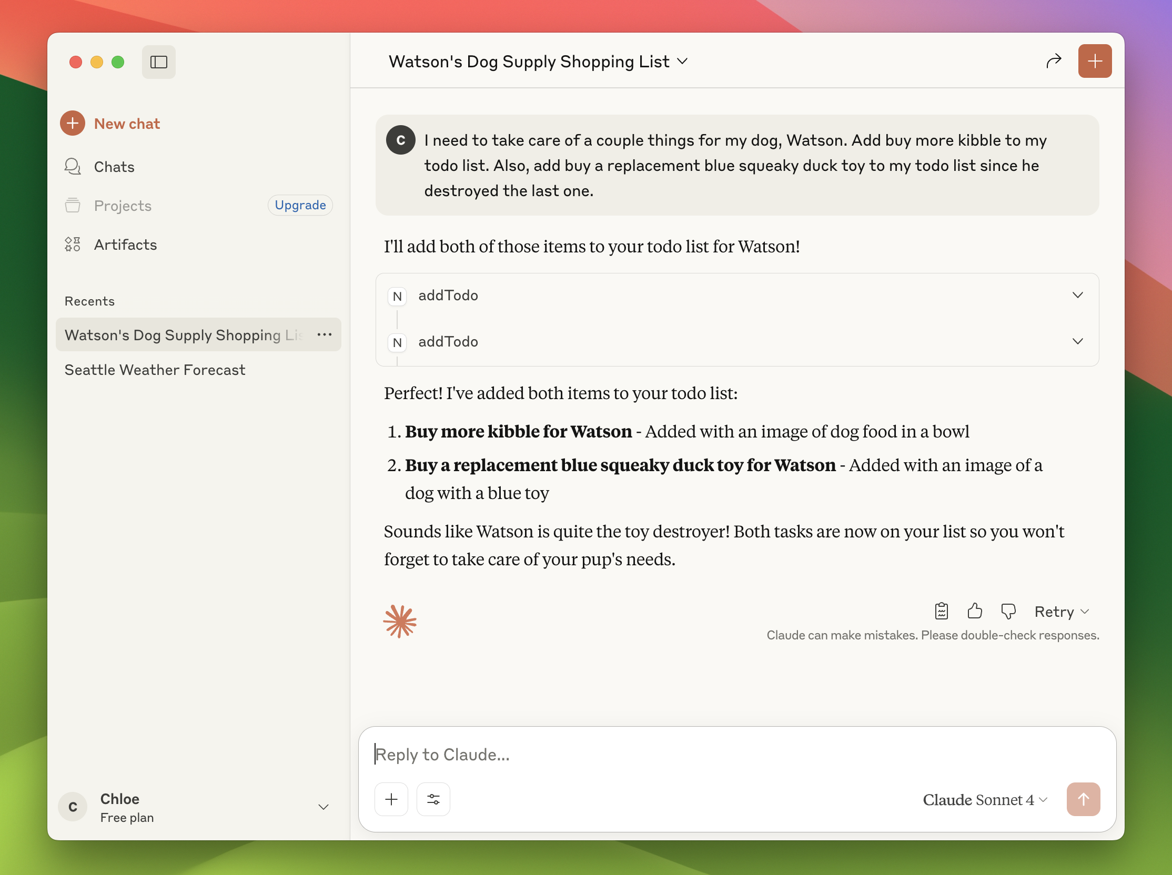Send the reply with the up arrow button

pyautogui.click(x=1084, y=799)
